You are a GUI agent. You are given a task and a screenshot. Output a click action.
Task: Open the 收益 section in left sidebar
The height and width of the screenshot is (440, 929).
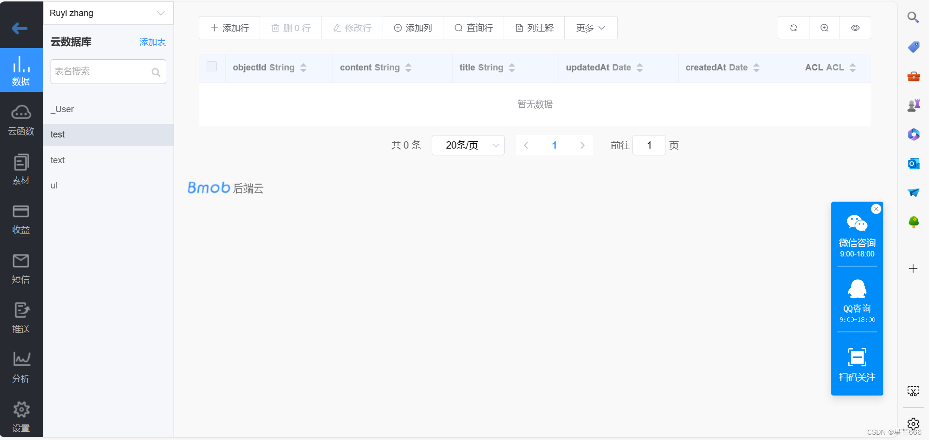tap(21, 219)
